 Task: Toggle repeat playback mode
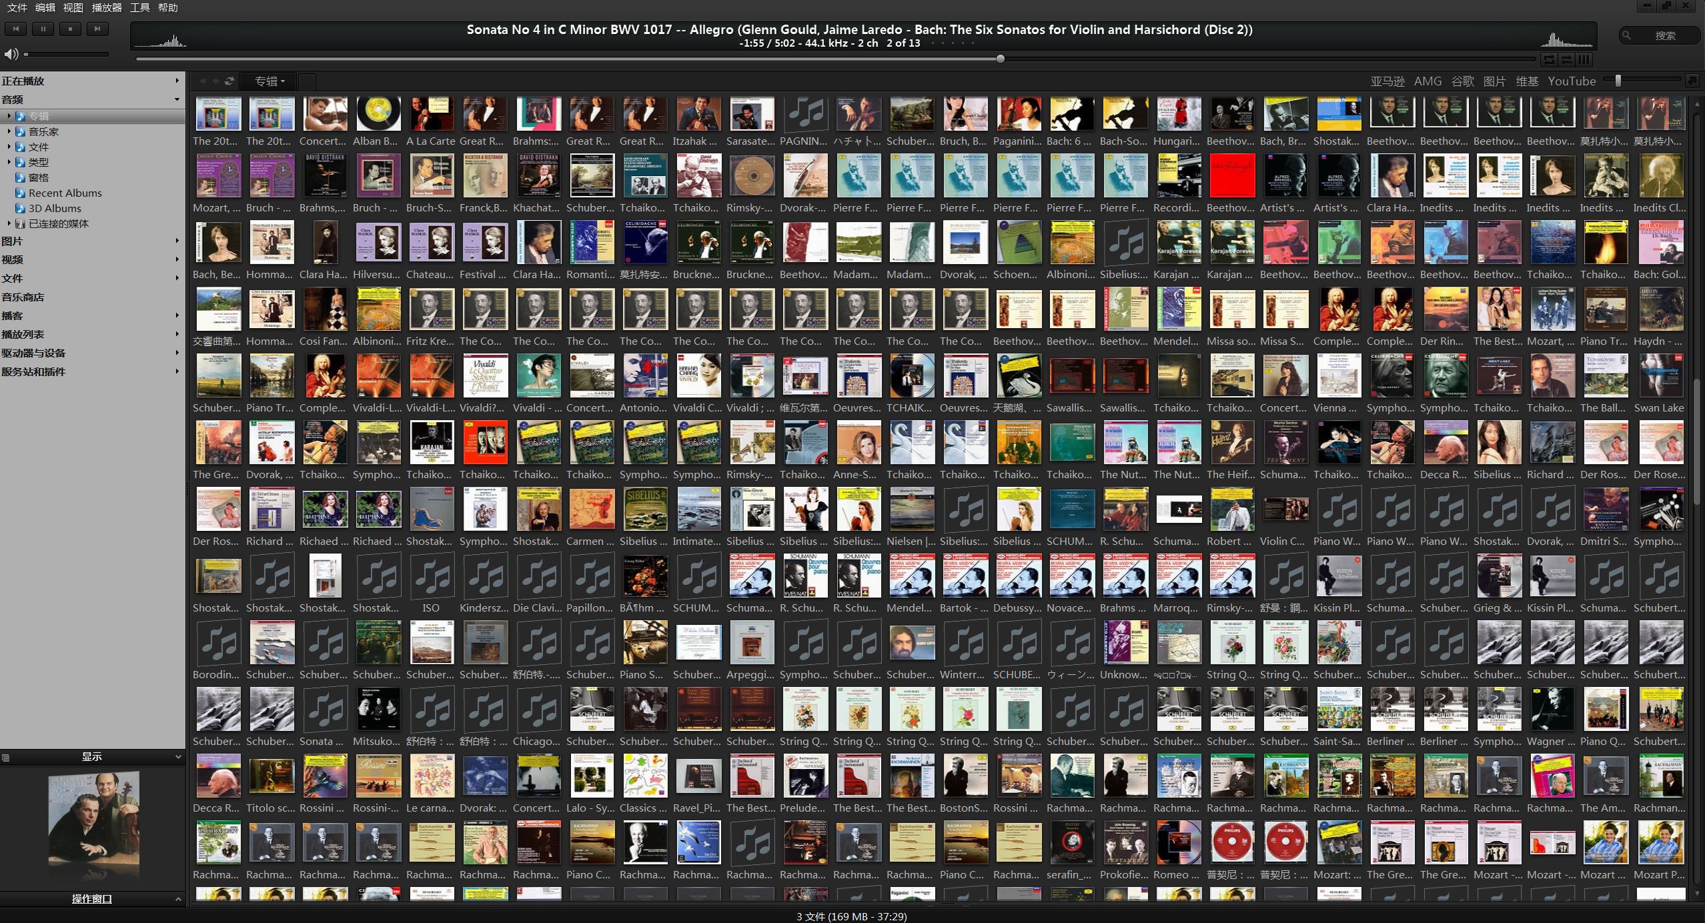[x=1549, y=59]
